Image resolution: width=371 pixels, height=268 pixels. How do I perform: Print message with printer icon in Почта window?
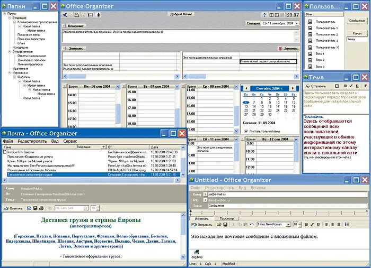pos(41,208)
